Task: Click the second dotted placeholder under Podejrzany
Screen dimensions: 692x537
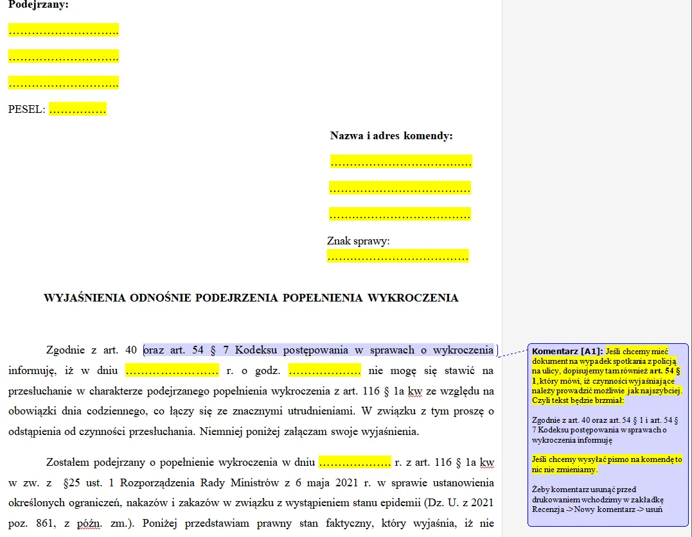Action: (x=63, y=56)
